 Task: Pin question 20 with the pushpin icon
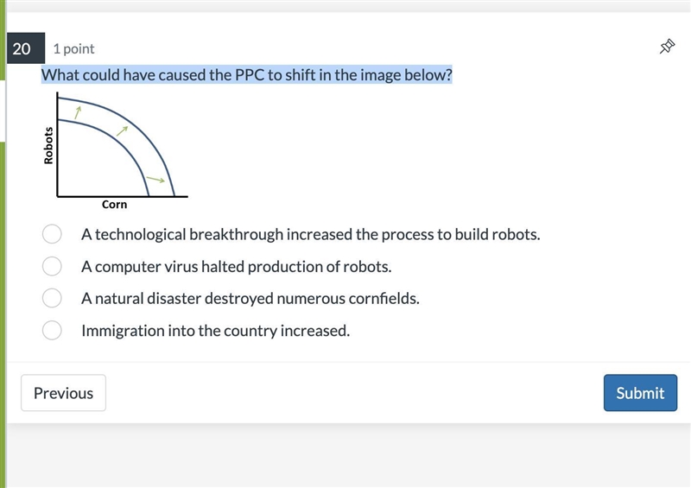[667, 47]
